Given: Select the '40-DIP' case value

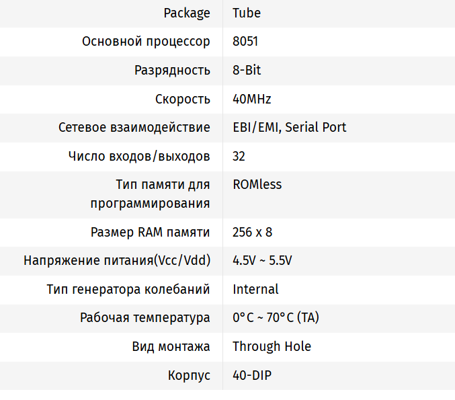Looking at the screenshot, I should [x=252, y=375].
